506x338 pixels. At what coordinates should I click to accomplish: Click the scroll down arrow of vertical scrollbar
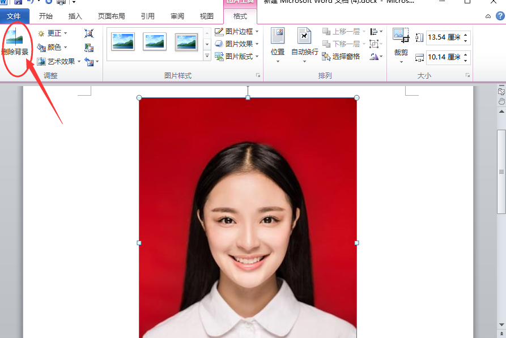tap(501, 325)
